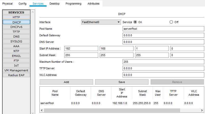The image size is (205, 114).
Task: Edit Maximum Number of Users field
Action: pyautogui.click(x=163, y=62)
